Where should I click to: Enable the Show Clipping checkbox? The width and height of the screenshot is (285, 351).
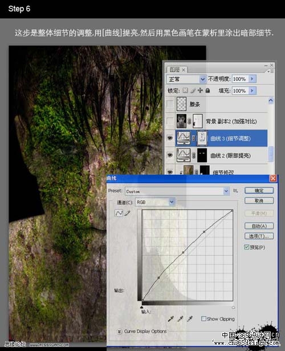[203, 318]
